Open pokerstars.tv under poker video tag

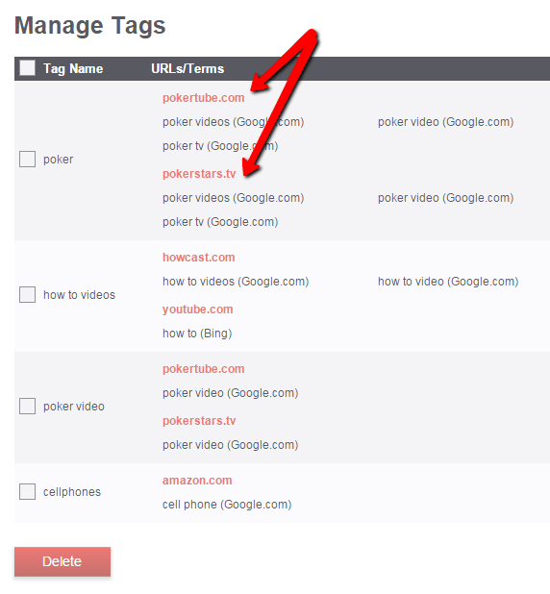(x=199, y=420)
